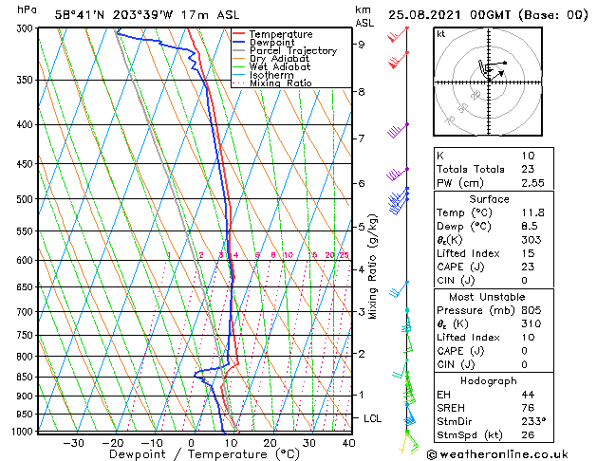Click the '-30' temperature axis label
Screen dimensions: 597x461
[x=73, y=443]
